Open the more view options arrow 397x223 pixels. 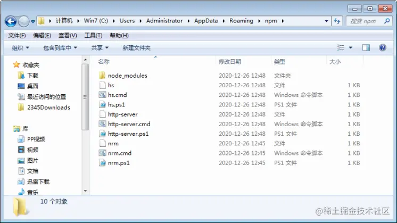[351, 47]
